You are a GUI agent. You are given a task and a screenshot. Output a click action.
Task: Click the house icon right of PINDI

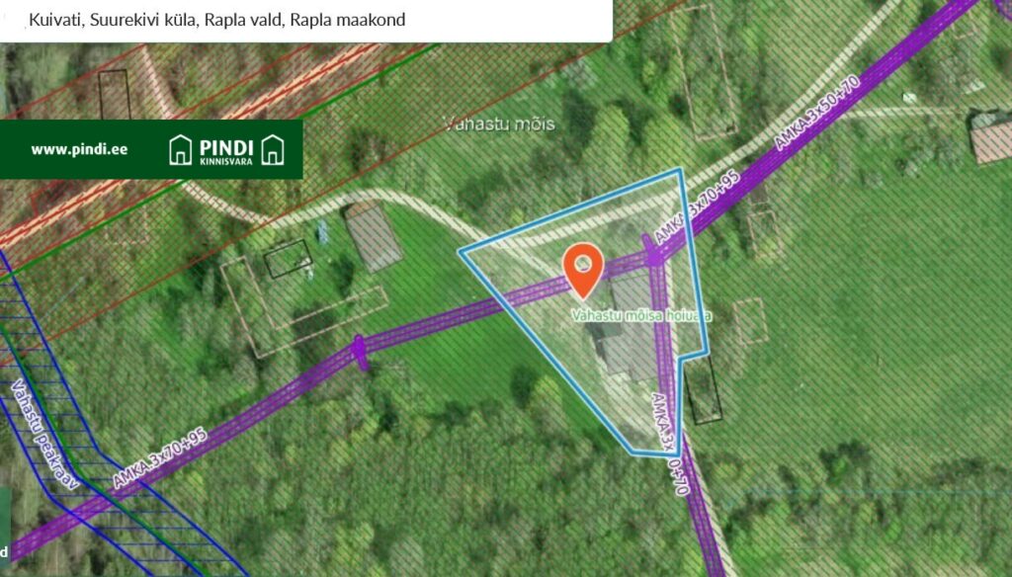tap(273, 150)
